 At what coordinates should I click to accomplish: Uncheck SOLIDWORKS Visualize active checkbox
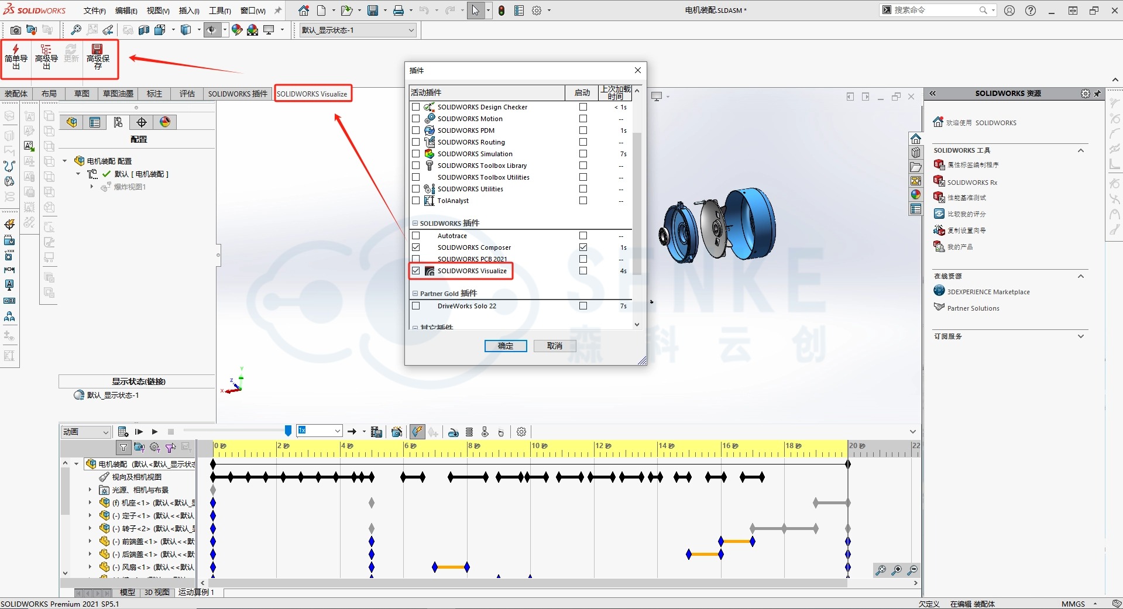point(416,271)
